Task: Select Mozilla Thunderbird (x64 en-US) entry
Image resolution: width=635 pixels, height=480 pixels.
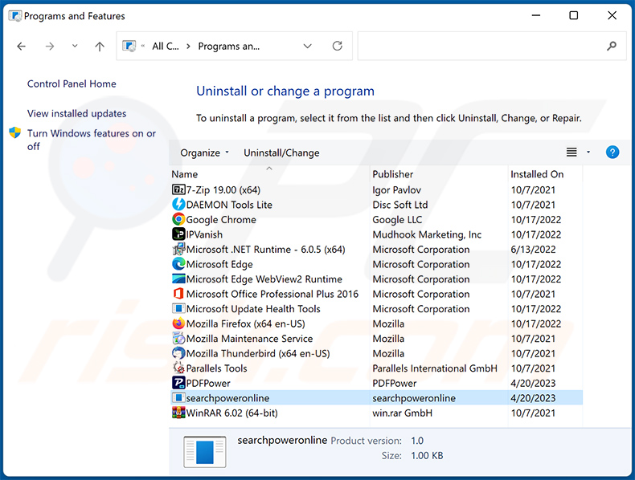Action: (258, 353)
